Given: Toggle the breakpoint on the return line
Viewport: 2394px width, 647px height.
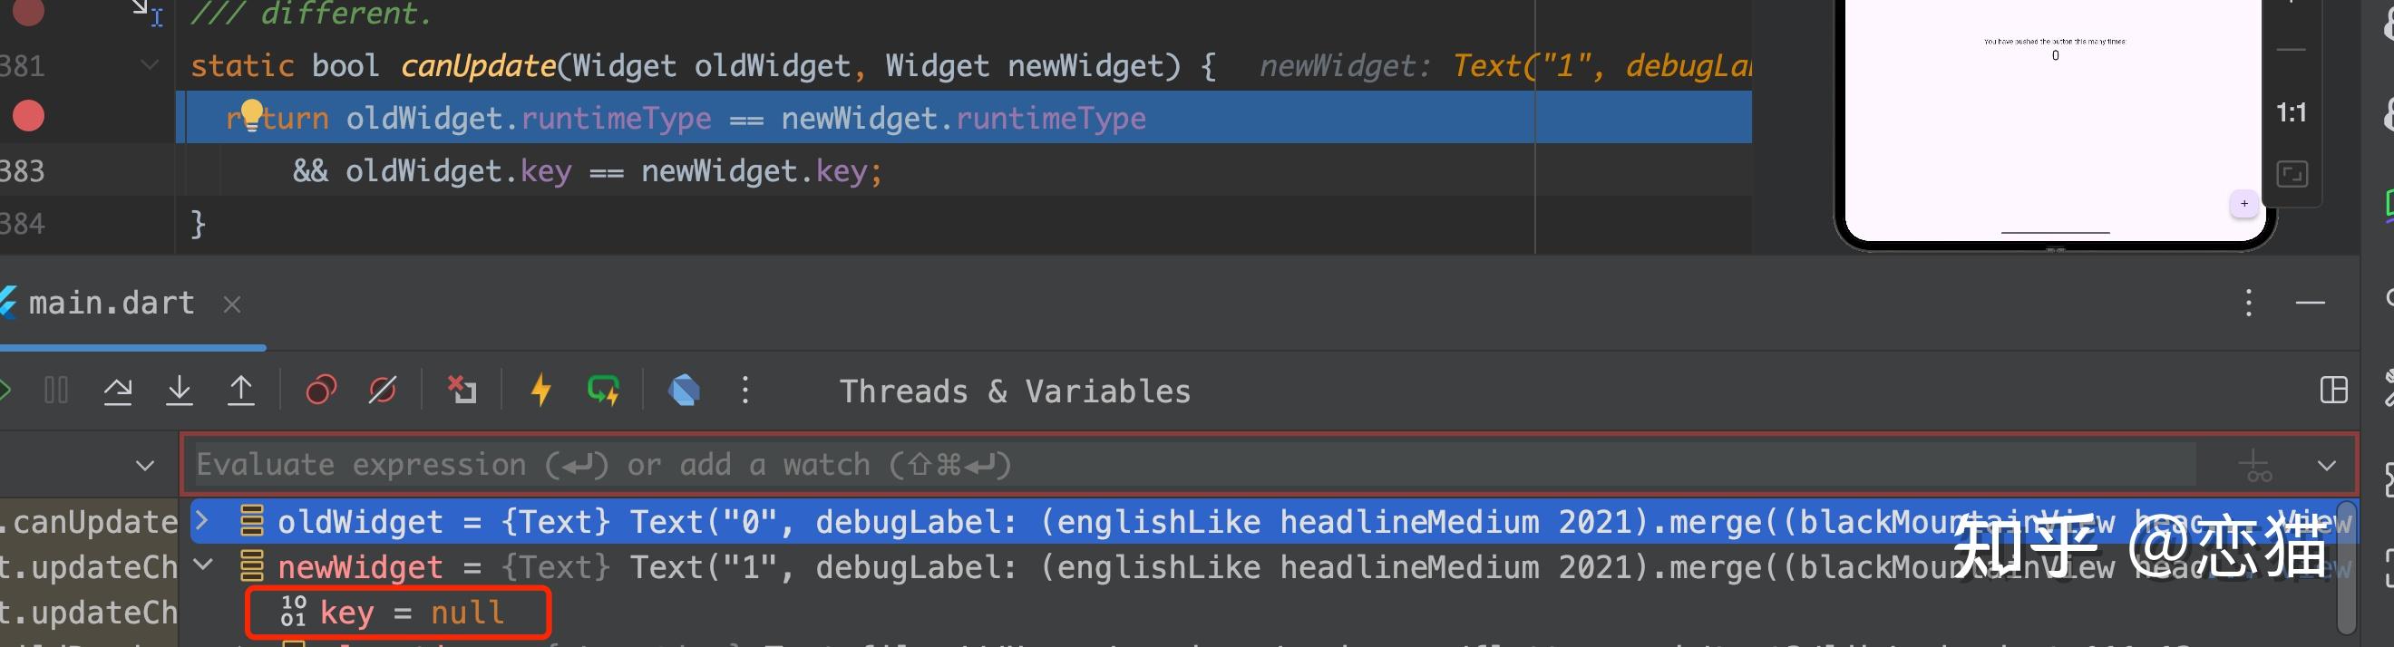Looking at the screenshot, I should tap(28, 117).
